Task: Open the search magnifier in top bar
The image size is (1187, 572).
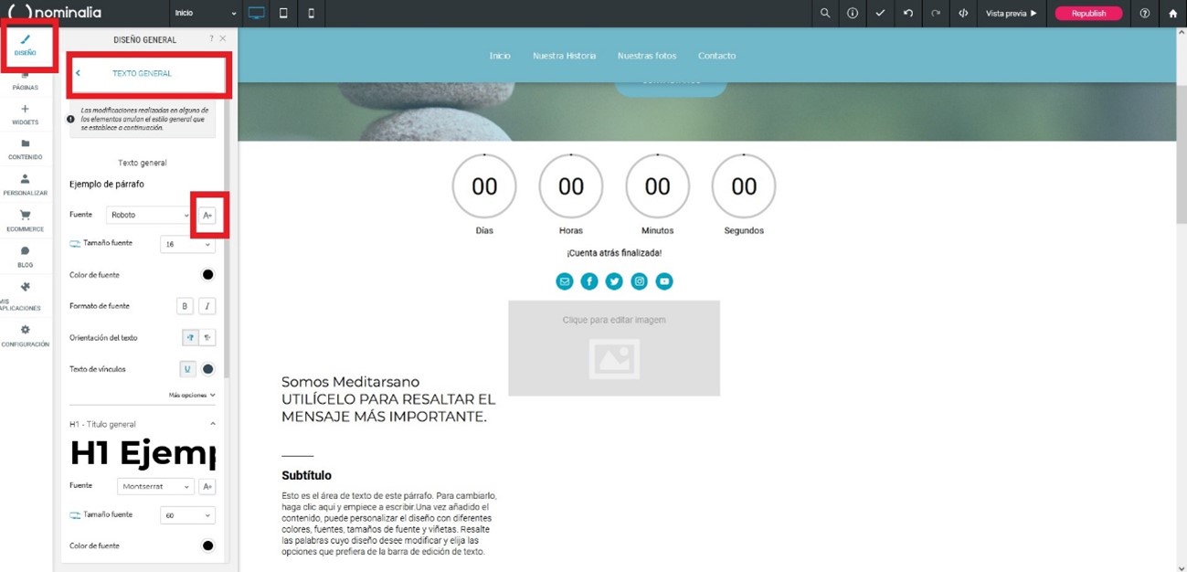Action: (x=825, y=14)
